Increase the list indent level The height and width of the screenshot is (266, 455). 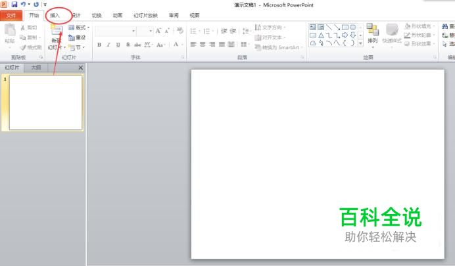point(233,31)
